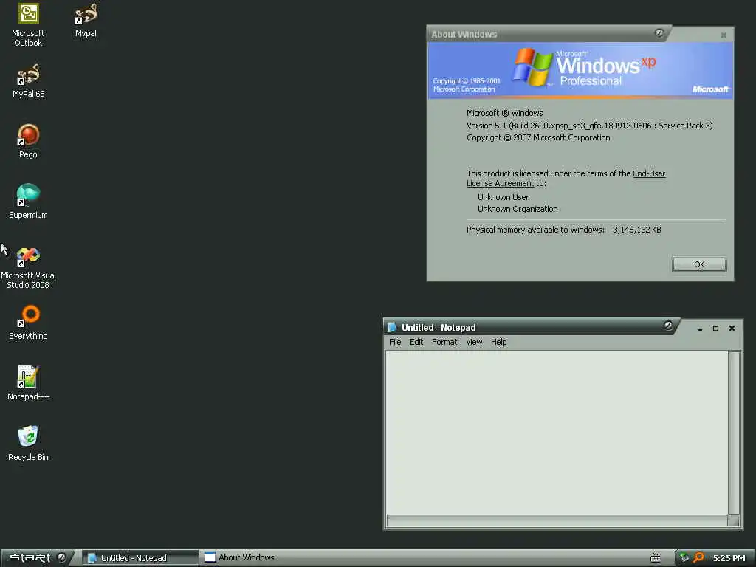Image resolution: width=756 pixels, height=567 pixels.
Task: Click the 'Unknown Organization' text
Action: (518, 209)
